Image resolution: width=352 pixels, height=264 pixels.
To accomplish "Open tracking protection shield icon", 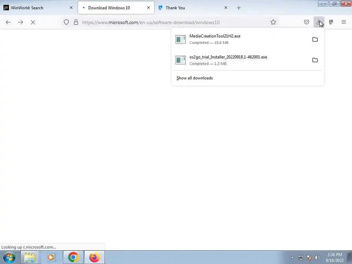I will 66,22.
